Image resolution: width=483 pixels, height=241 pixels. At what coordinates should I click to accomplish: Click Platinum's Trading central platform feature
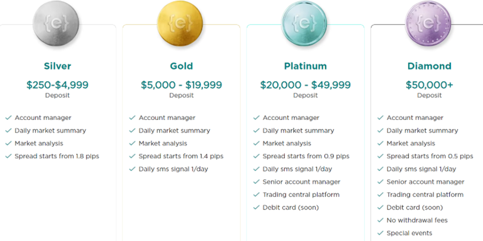[301, 194]
